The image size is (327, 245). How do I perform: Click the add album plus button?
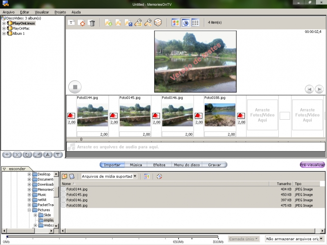click(x=7, y=155)
